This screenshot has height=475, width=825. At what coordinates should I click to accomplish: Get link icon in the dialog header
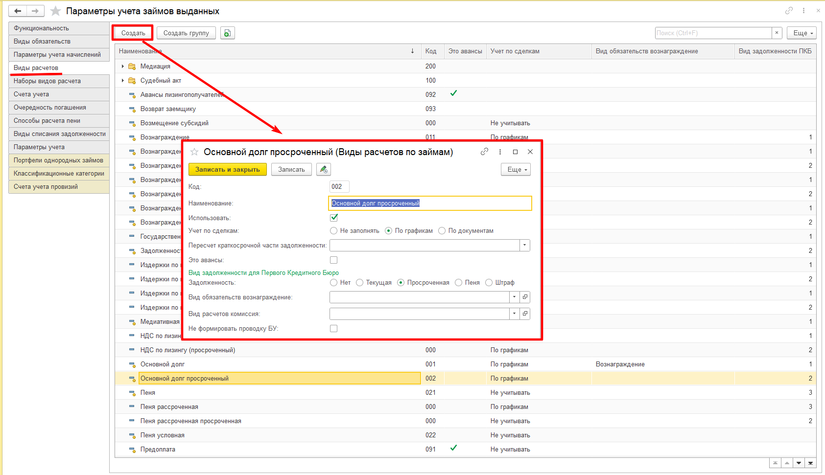click(484, 152)
